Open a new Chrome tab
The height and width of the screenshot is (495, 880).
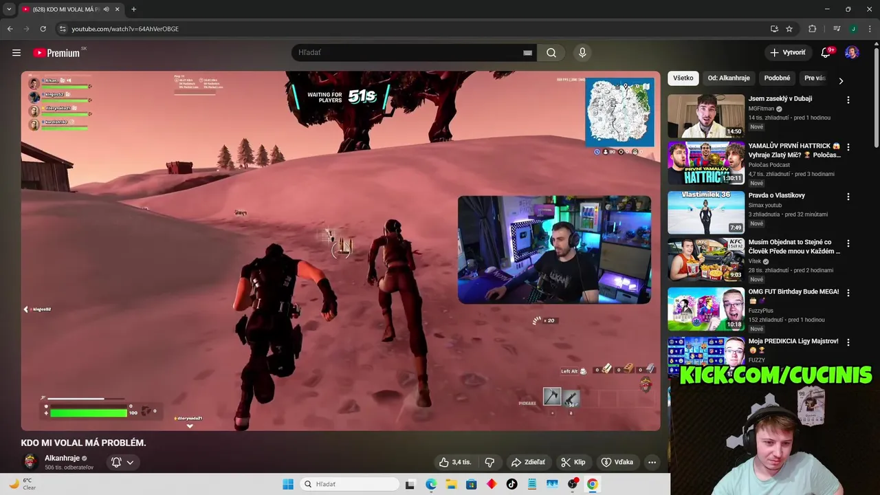(133, 9)
